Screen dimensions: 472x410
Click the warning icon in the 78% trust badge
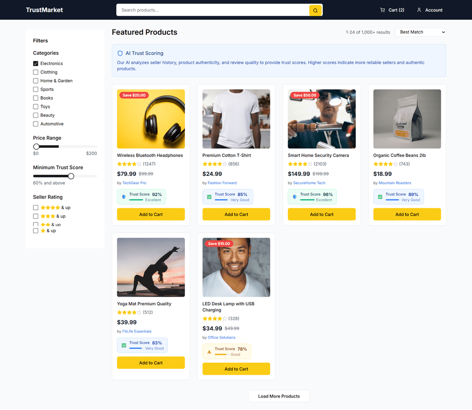[209, 351]
